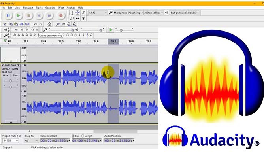
Task: Click the Play-at-Speed slider knob
Action: (x=121, y=30)
